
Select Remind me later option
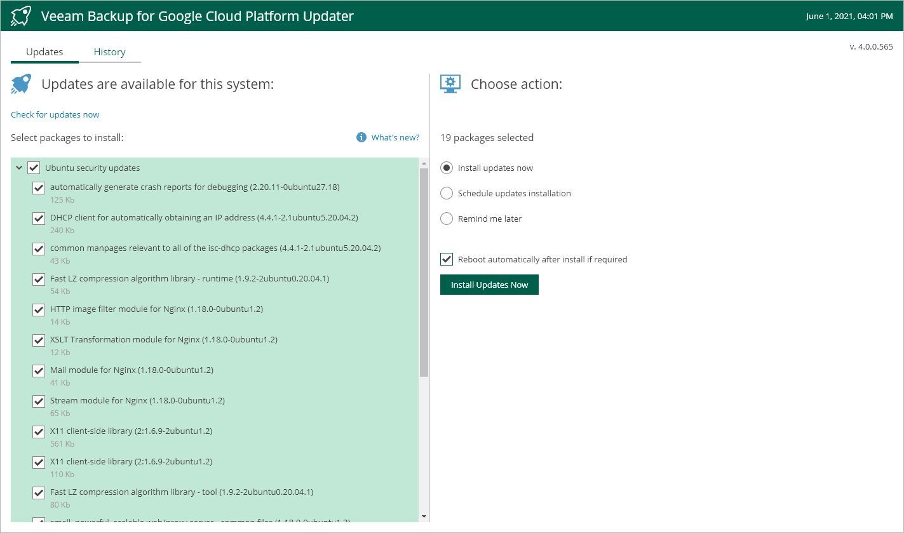point(447,219)
